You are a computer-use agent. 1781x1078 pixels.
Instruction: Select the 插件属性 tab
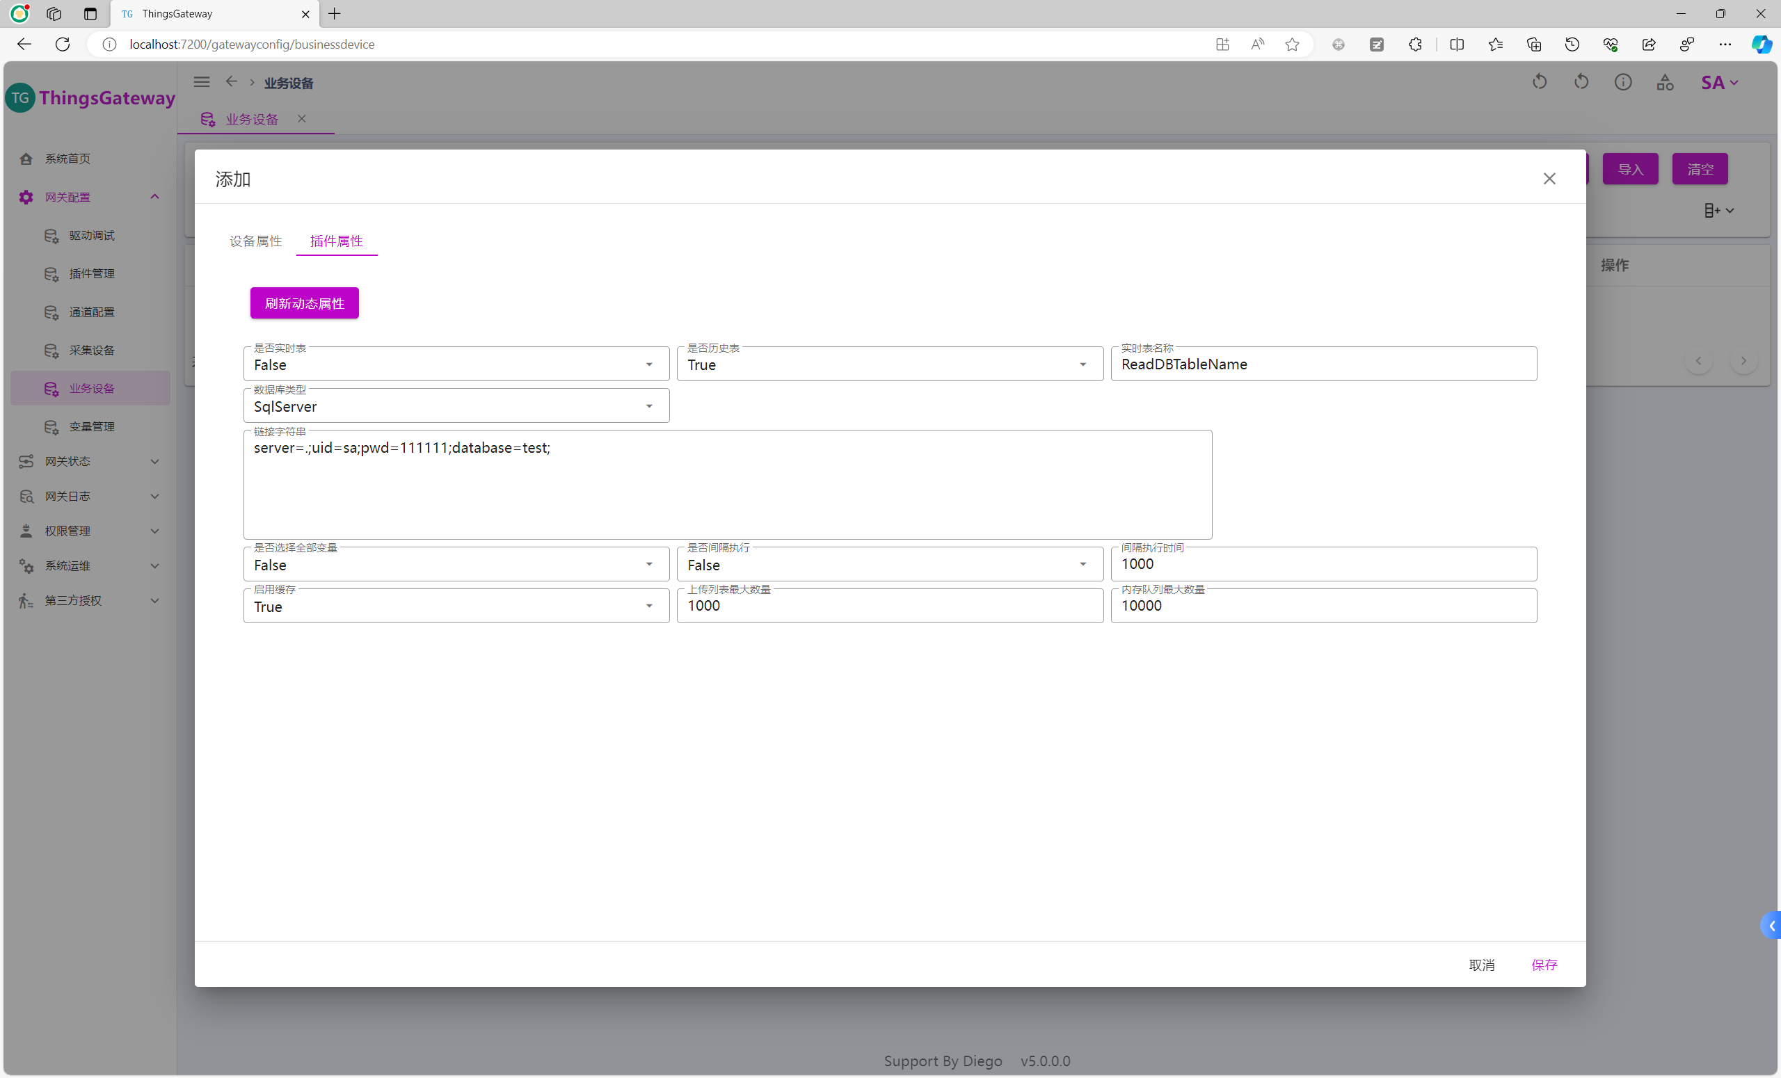coord(336,241)
